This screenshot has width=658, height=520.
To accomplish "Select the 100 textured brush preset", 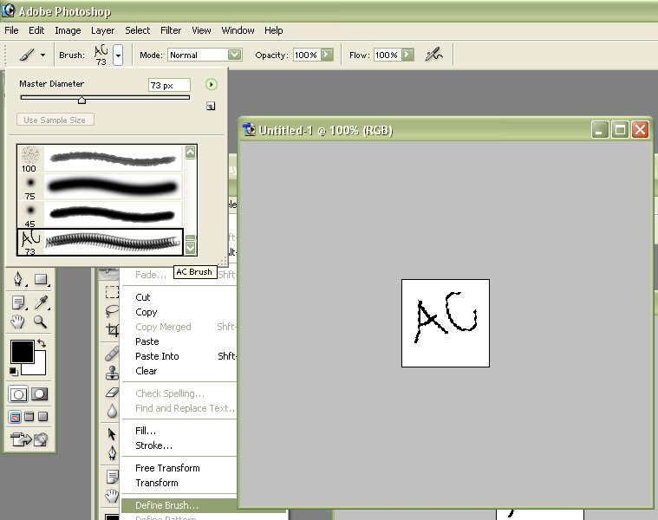I will pos(100,159).
